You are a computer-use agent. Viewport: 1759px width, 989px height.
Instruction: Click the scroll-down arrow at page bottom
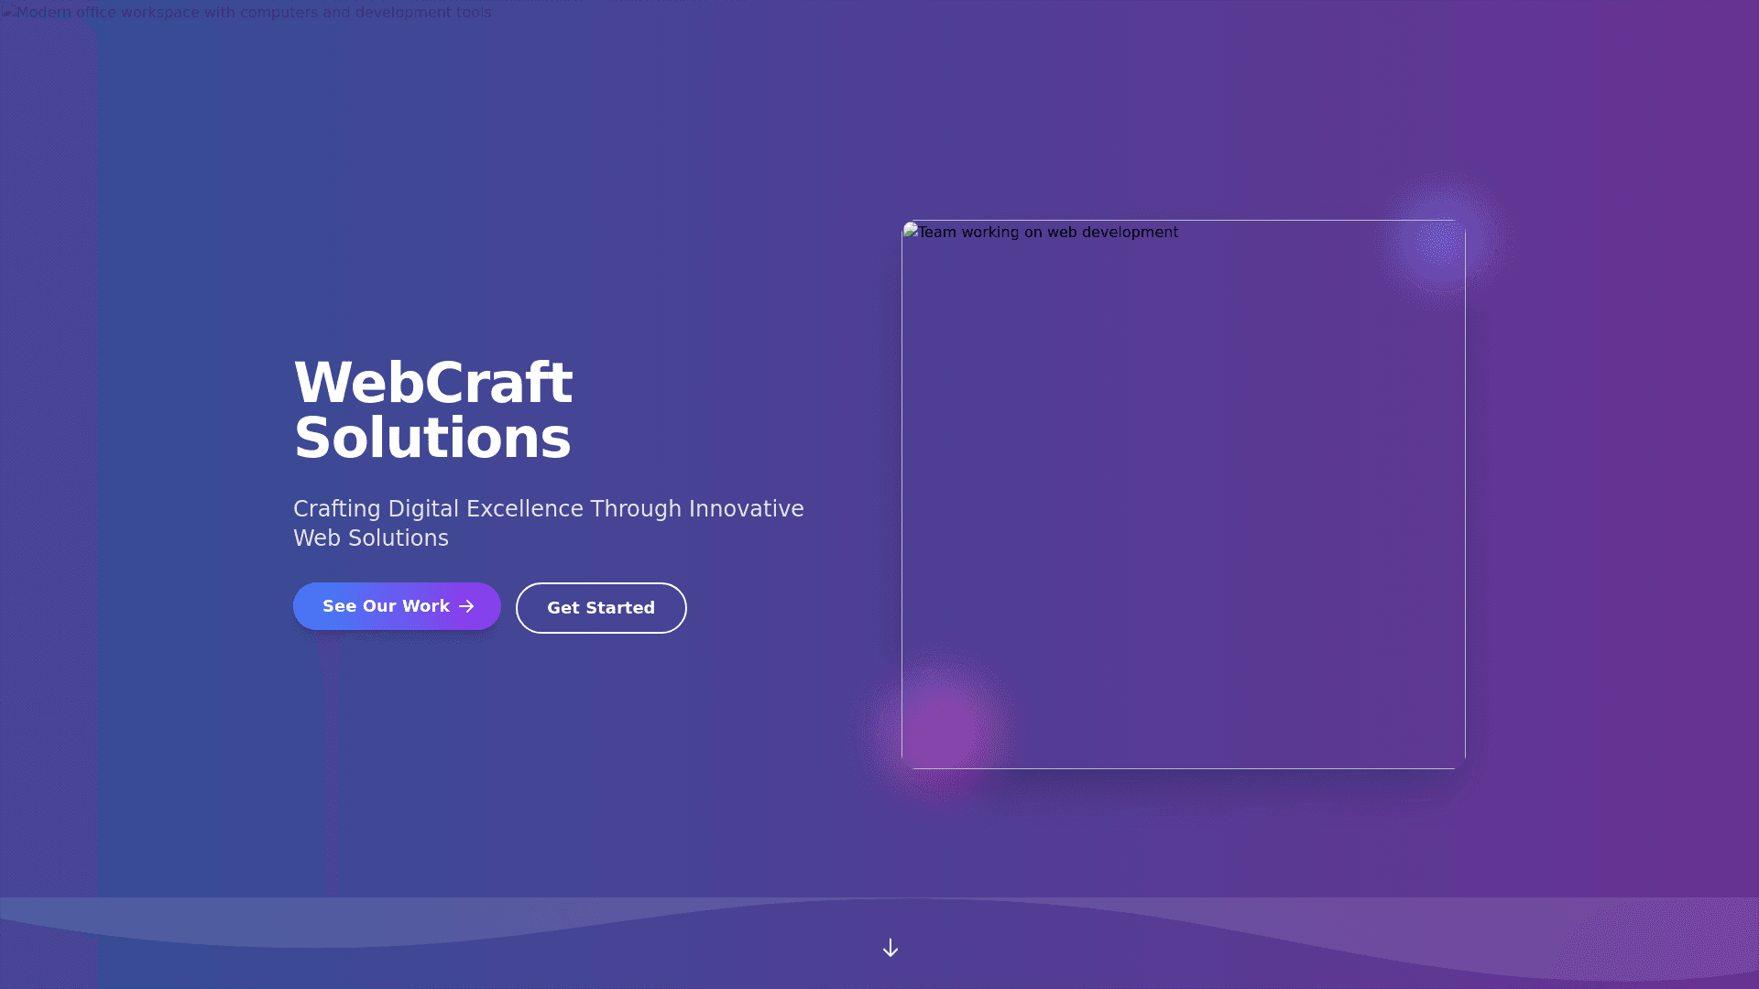point(890,948)
